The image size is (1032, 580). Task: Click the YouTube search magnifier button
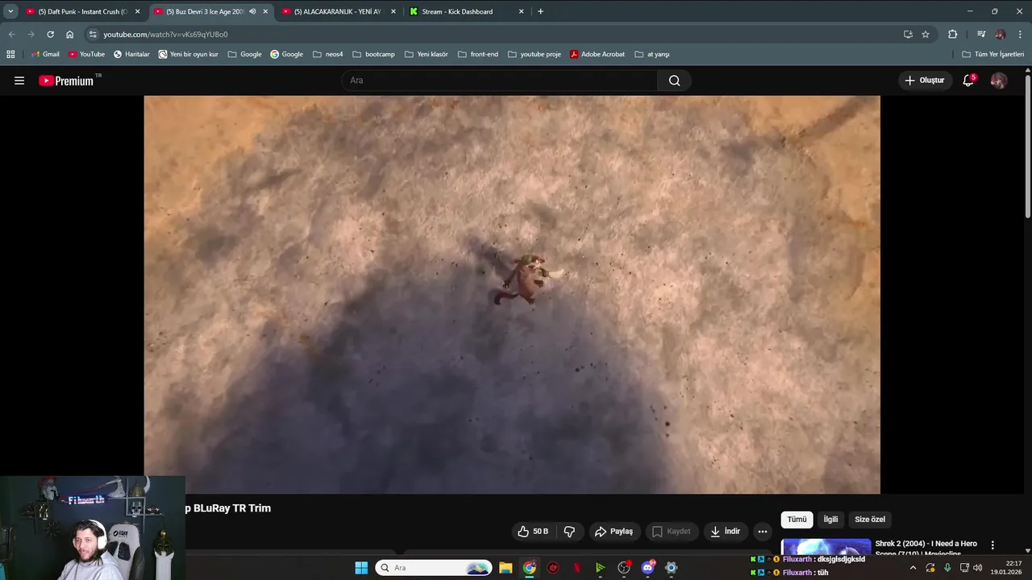click(x=674, y=81)
